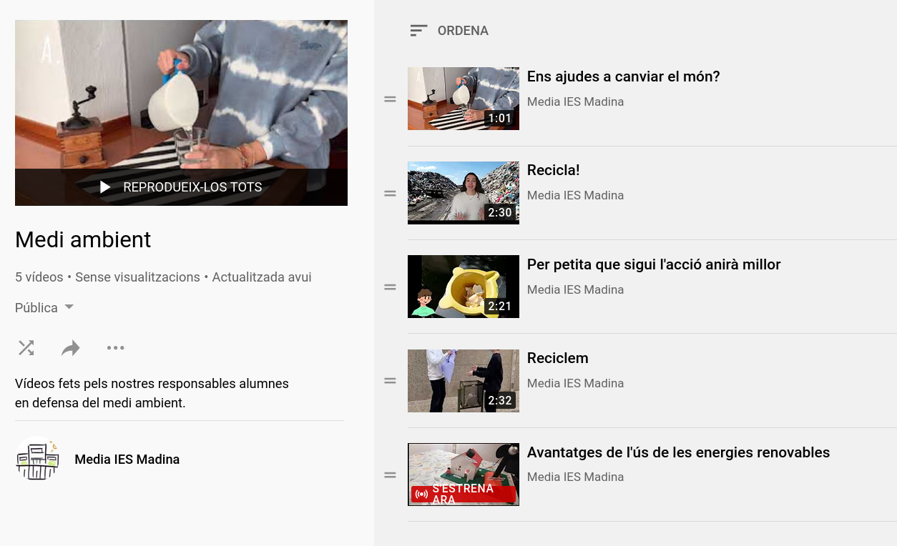The width and height of the screenshot is (897, 546).
Task: Click Media IES Madina channel avatar
Action: pyautogui.click(x=37, y=459)
